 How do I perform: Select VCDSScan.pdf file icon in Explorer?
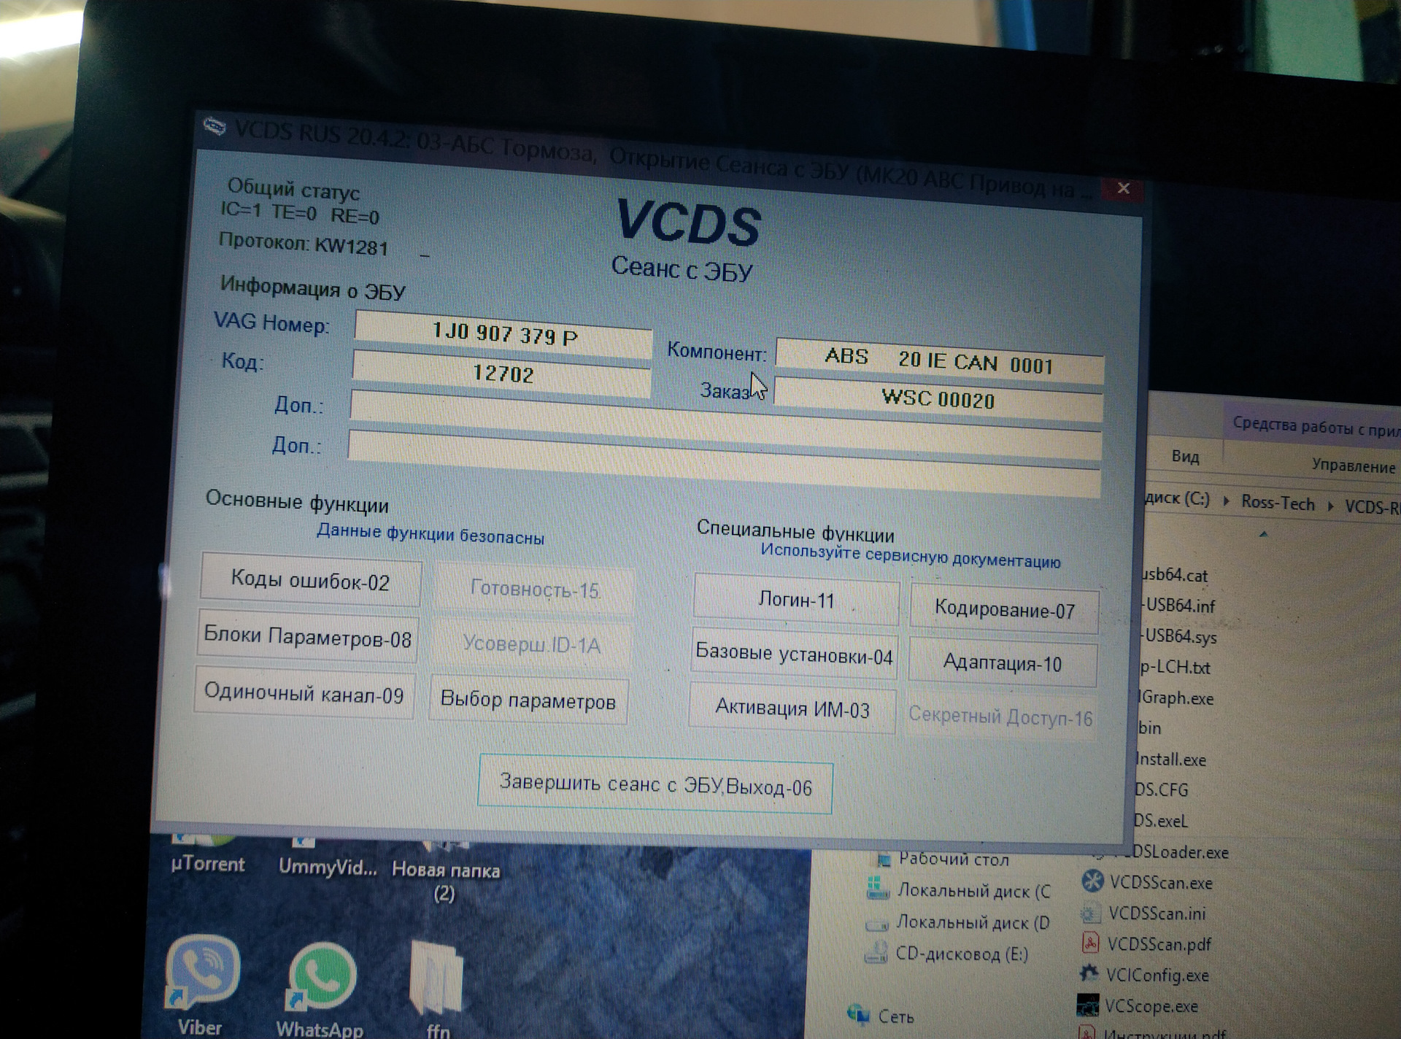point(1090,943)
